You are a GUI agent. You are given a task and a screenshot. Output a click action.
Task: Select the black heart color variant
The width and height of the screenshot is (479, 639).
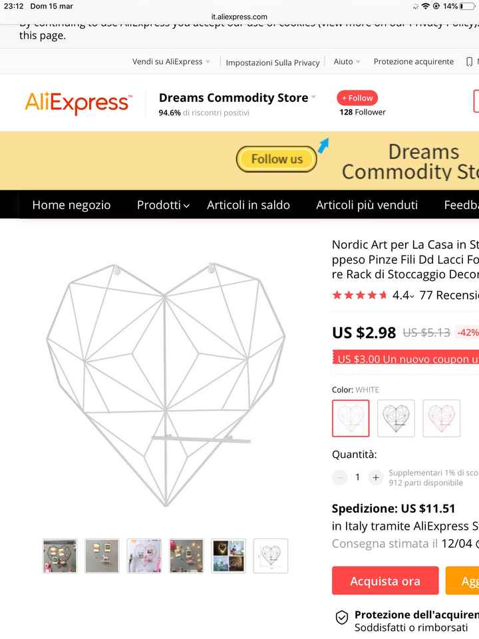coord(396,418)
